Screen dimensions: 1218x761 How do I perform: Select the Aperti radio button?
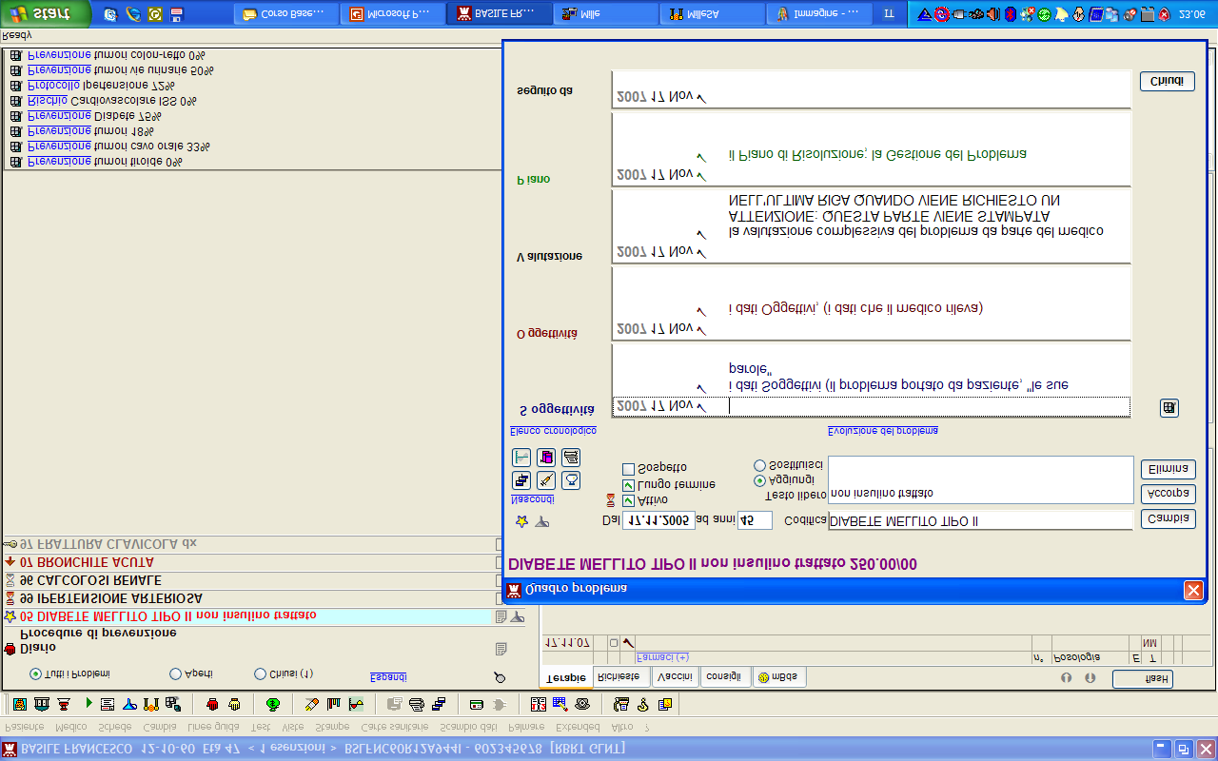(175, 673)
